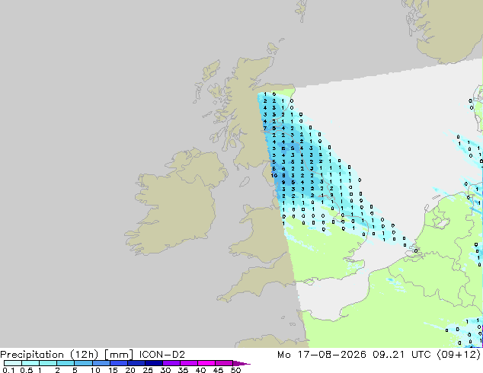Select the '50' legend scale label

[x=235, y=370]
